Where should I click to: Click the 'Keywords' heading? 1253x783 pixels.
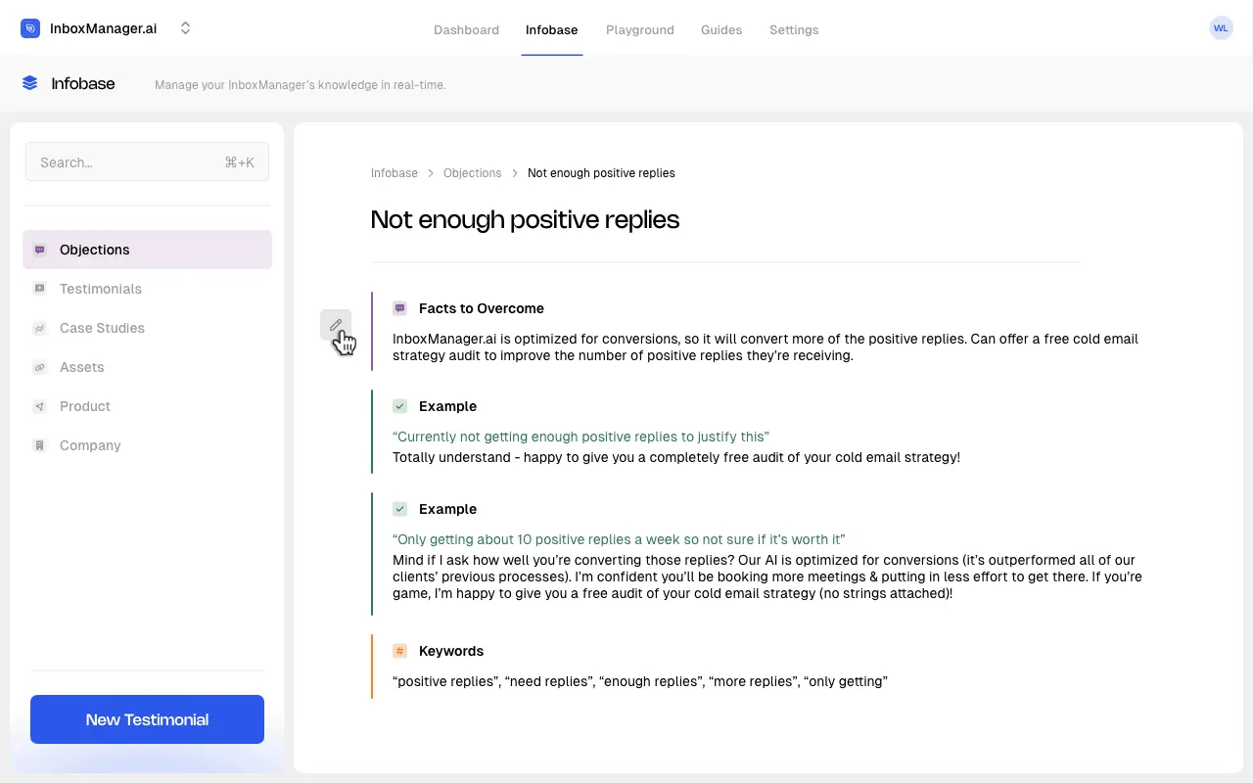[451, 651]
